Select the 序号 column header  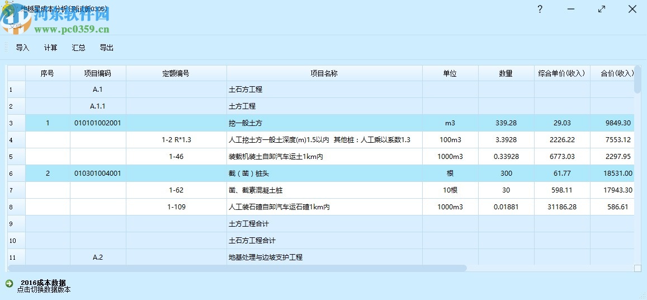(48, 73)
